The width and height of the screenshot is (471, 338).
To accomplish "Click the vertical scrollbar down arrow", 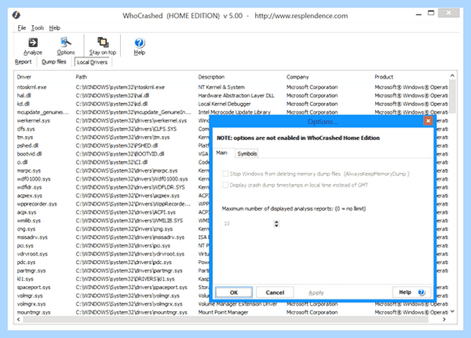I will 452,311.
